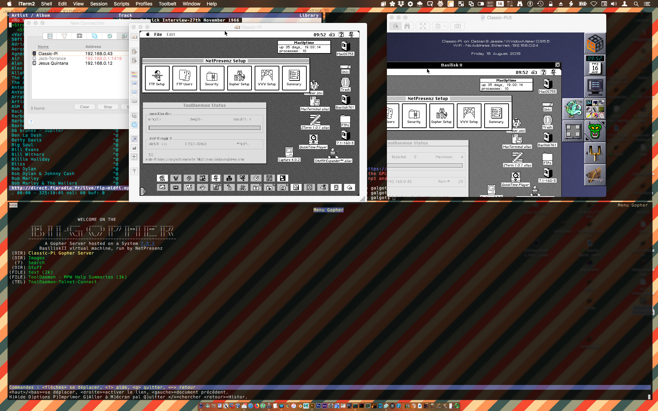This screenshot has height=411, width=658.
Task: Open the classic Mac application switcher menu
Action: tap(351, 34)
